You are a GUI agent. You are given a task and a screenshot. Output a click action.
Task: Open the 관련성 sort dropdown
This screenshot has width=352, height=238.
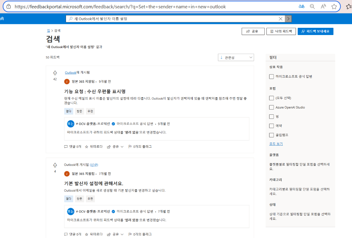(236, 57)
